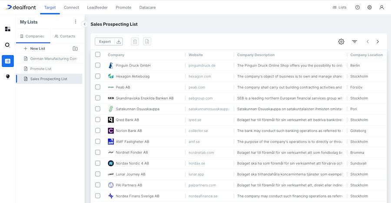Open the user profile icon
This screenshot has height=203, width=391.
click(x=381, y=7)
